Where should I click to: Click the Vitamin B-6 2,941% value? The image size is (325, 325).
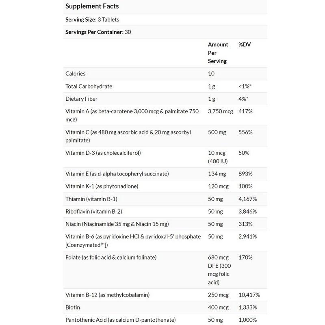point(247,236)
